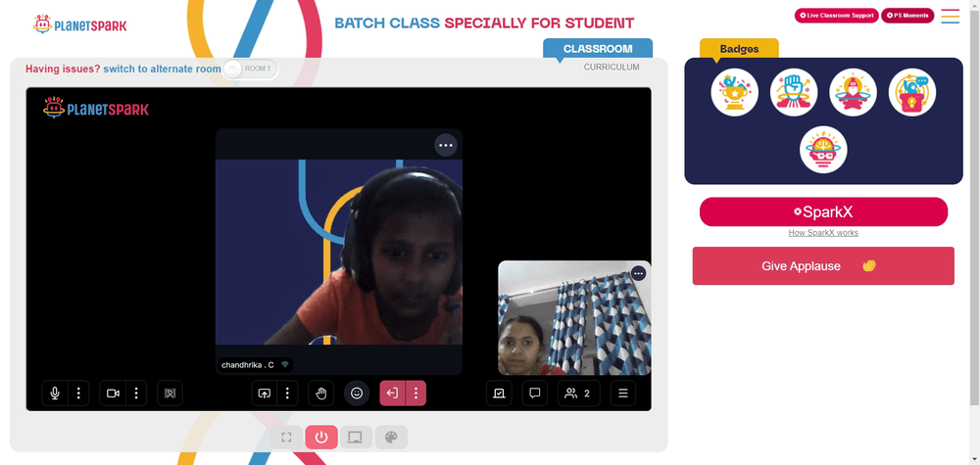Open the whiteboard tool
This screenshot has width=980, height=465.
499,394
